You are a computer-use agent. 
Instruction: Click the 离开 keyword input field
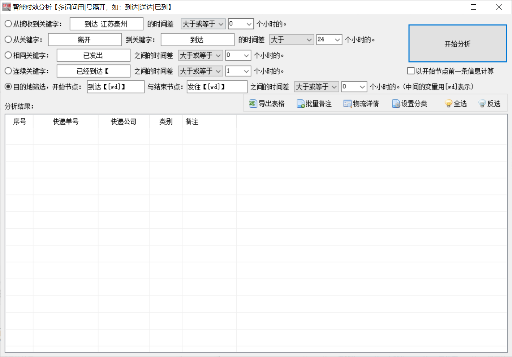pos(85,39)
